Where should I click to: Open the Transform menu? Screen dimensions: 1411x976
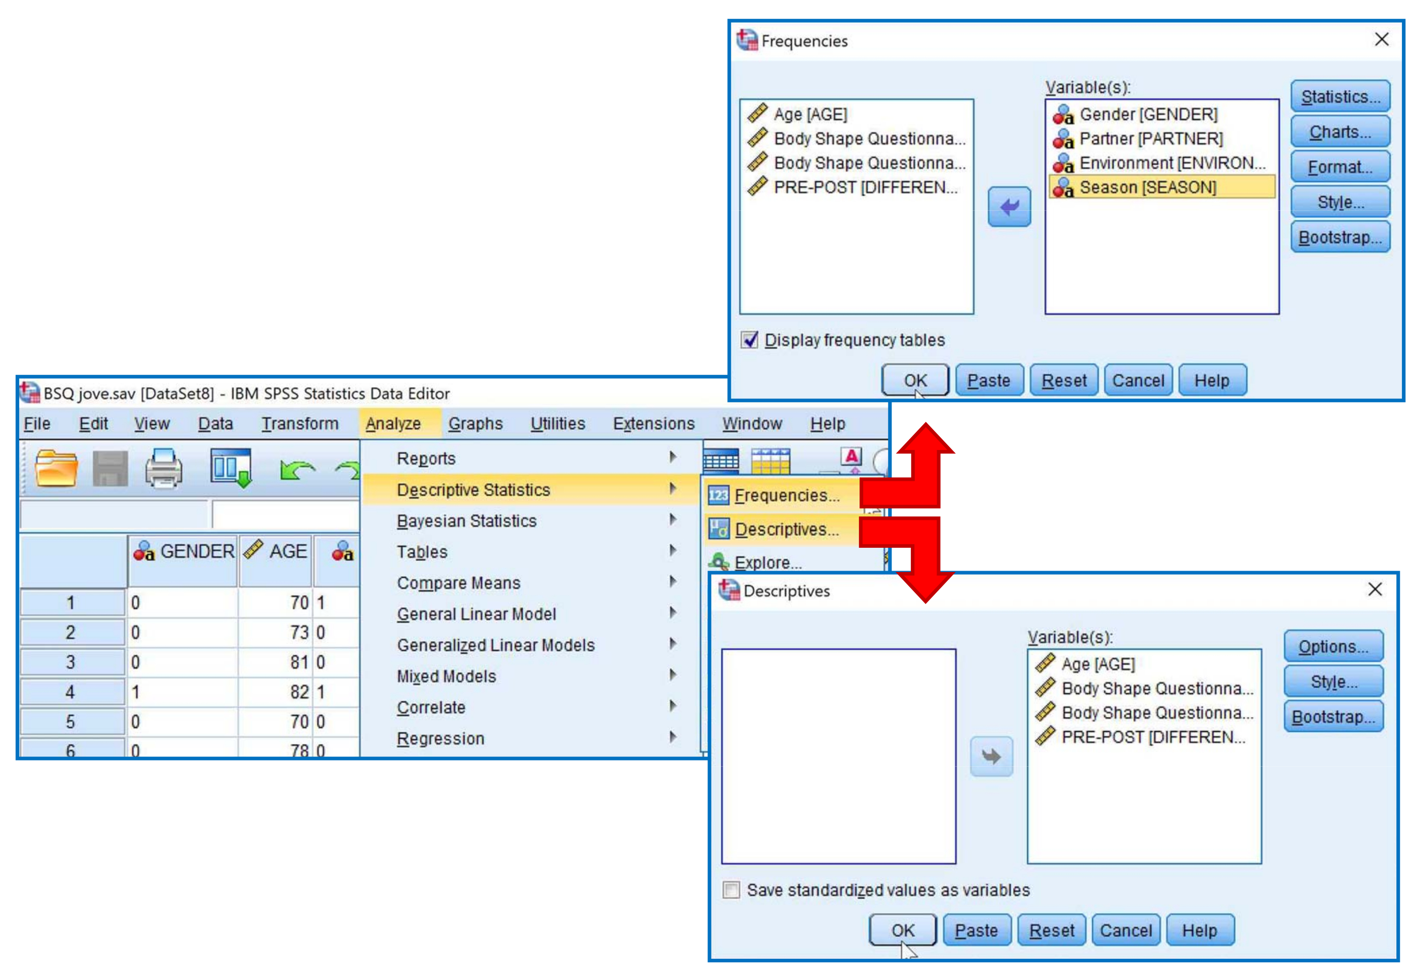pos(300,423)
